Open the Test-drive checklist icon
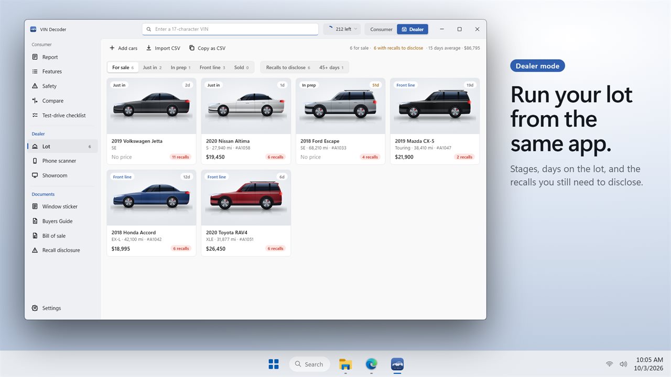This screenshot has width=671, height=377. 35,115
